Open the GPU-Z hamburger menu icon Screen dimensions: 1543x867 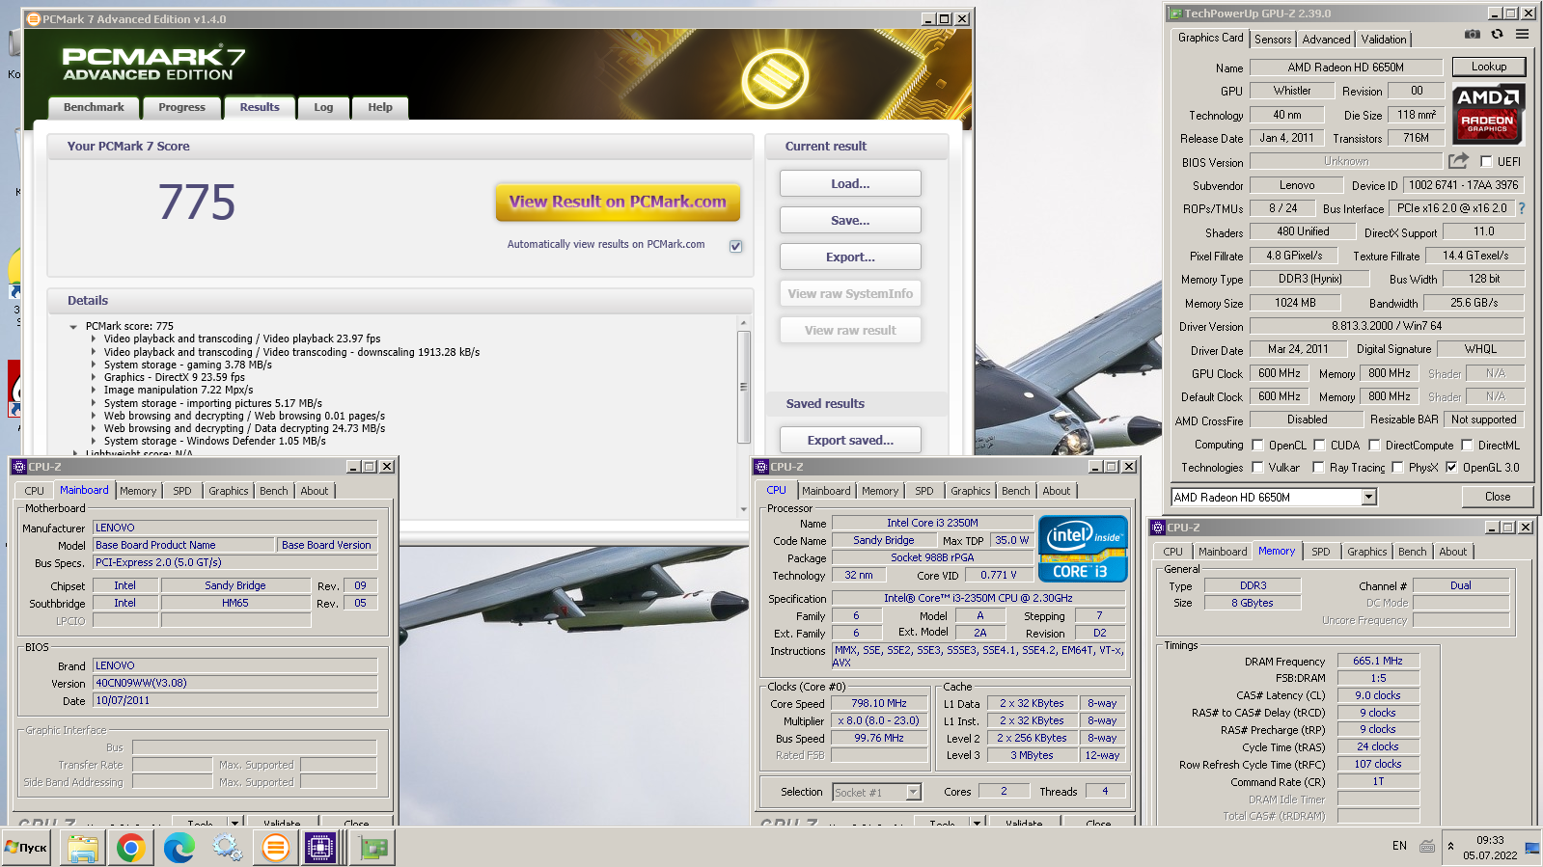(1522, 34)
